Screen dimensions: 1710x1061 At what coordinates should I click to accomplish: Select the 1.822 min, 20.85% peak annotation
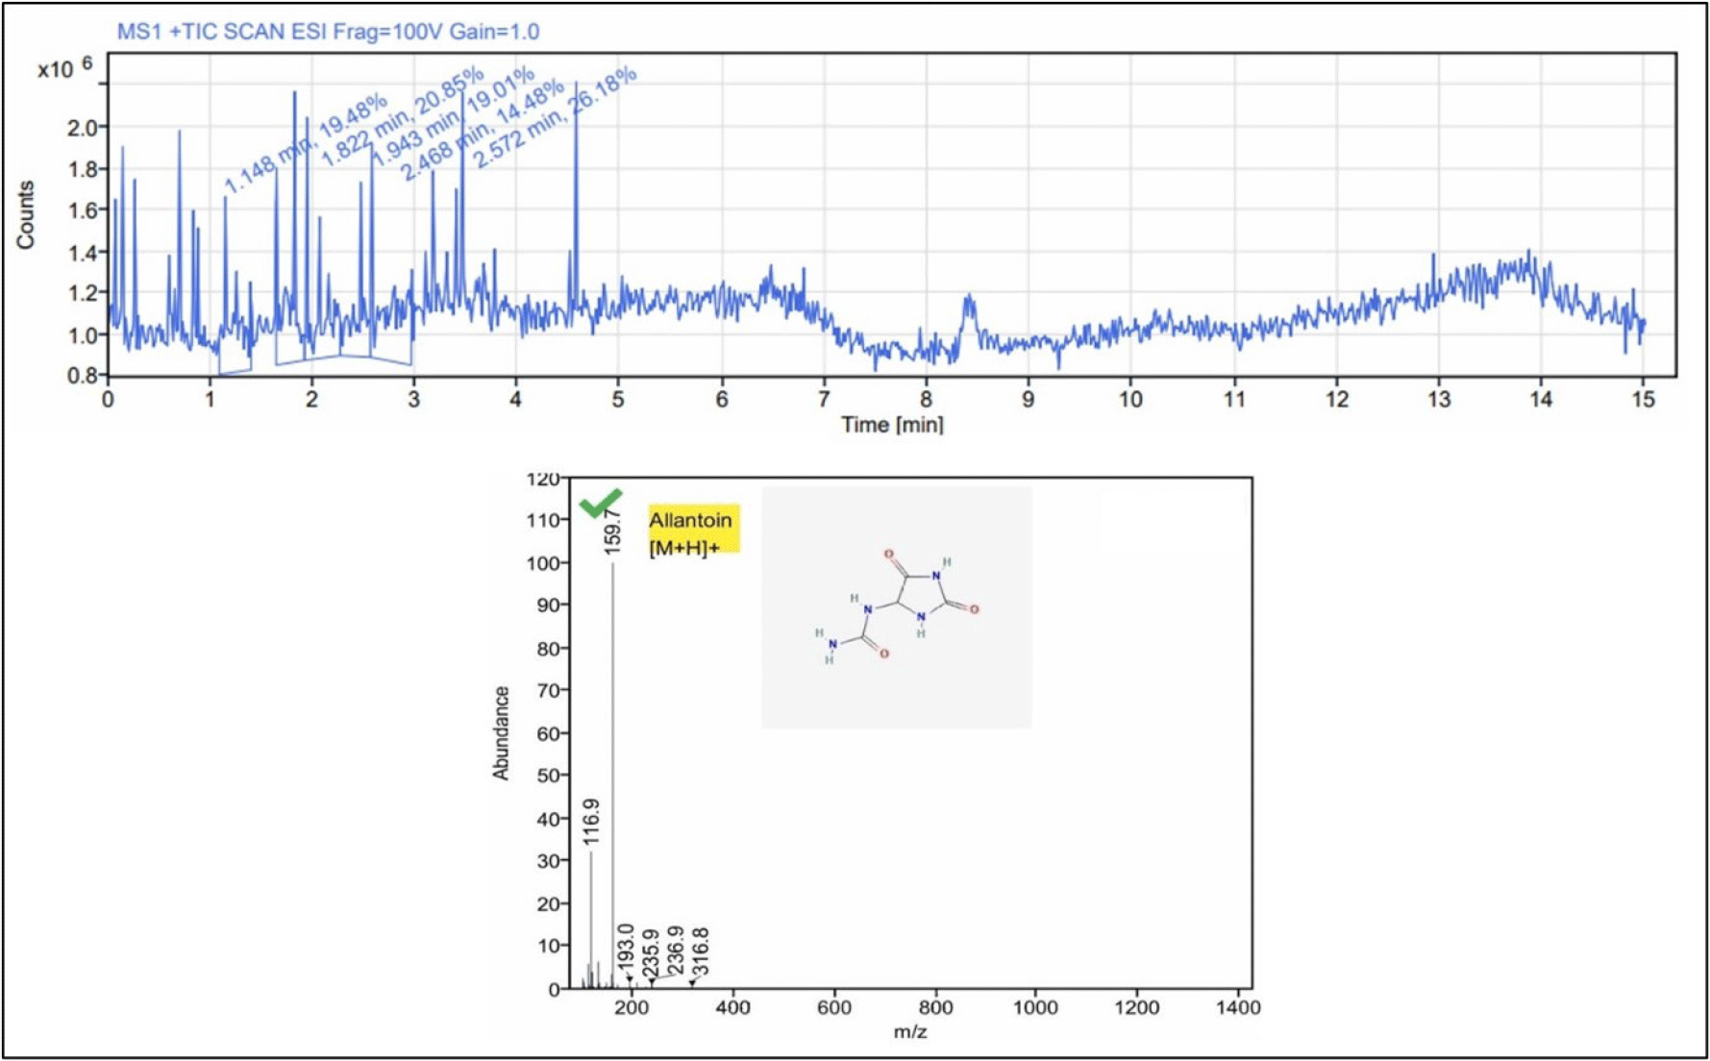[402, 117]
